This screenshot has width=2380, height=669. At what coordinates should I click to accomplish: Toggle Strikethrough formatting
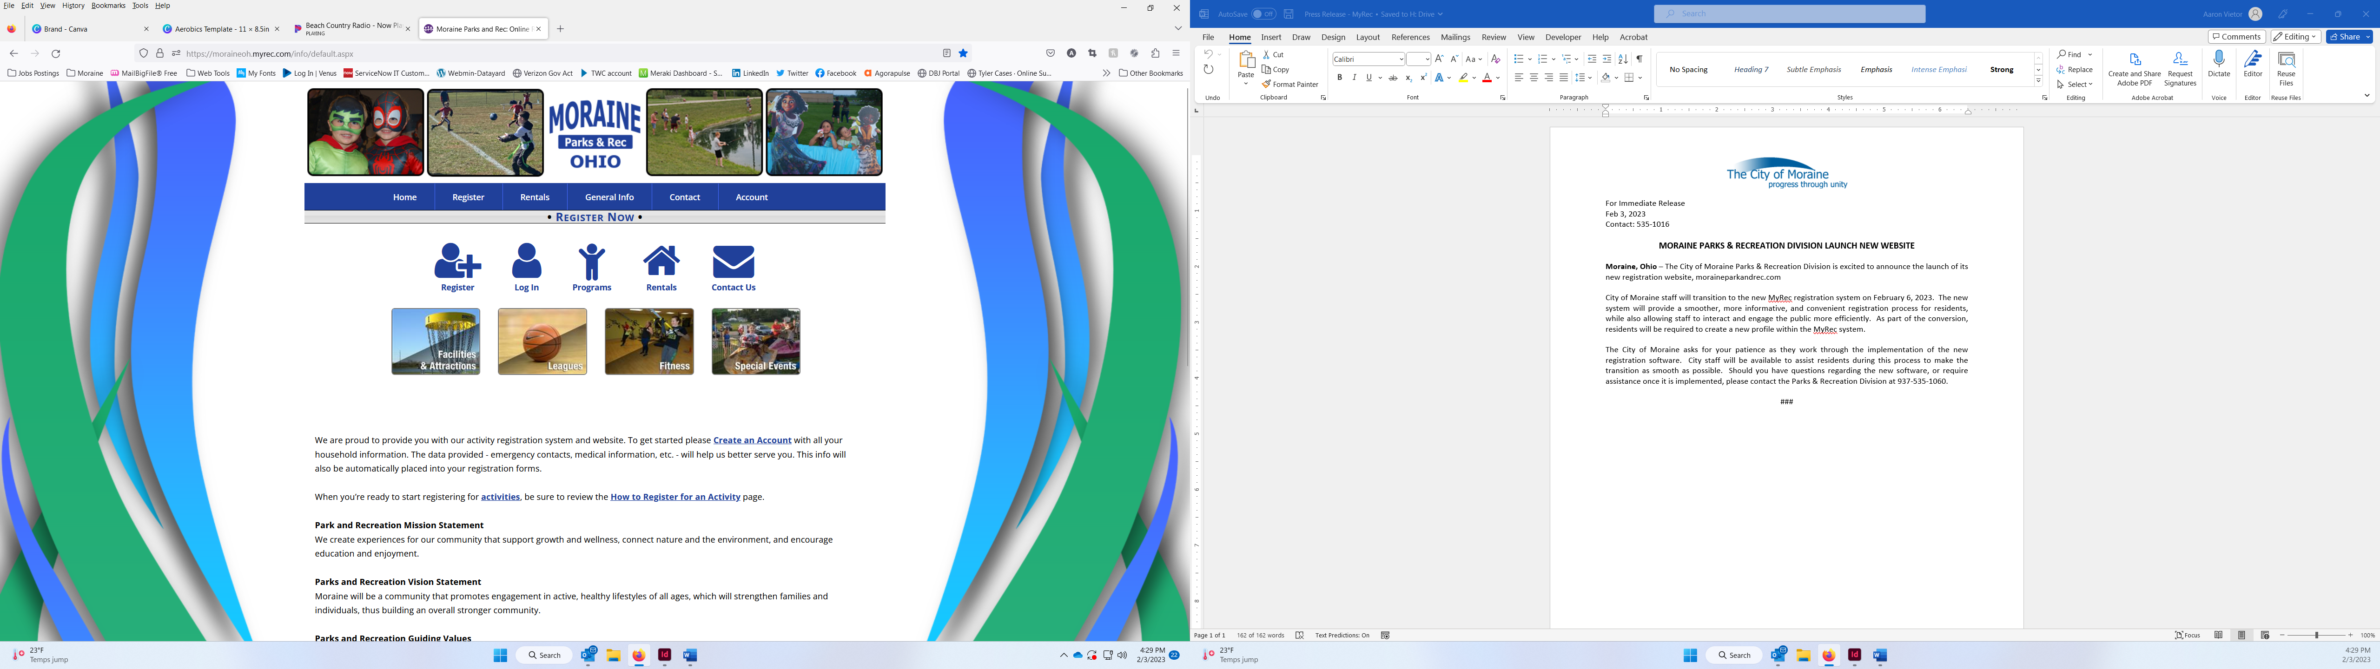(x=1393, y=78)
